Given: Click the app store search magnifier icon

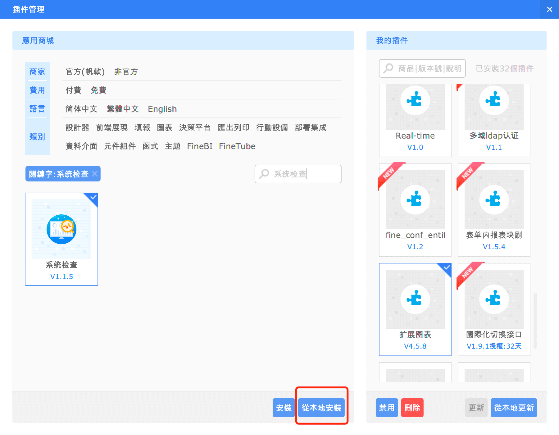Looking at the screenshot, I should 264,174.
